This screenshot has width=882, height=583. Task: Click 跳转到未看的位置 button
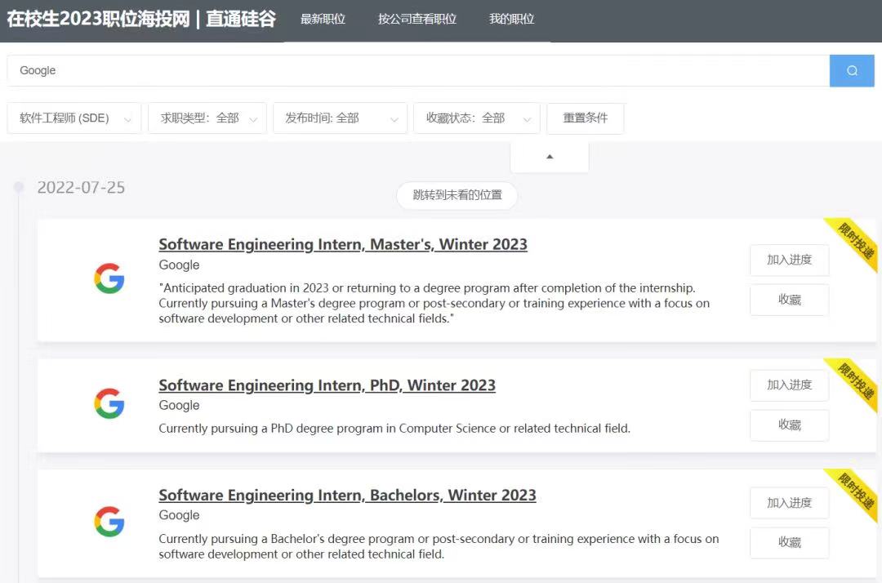coord(457,195)
